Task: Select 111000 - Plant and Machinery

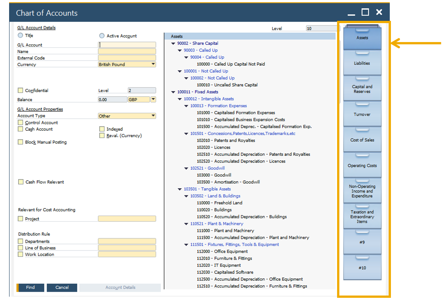Action: click(x=225, y=231)
